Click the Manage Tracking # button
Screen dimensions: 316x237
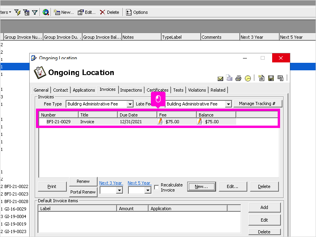pos(257,103)
